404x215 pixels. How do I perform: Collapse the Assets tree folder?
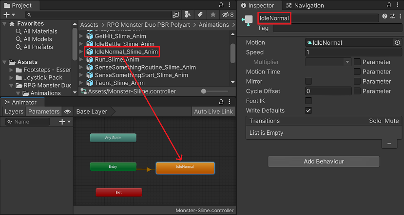click(4, 62)
